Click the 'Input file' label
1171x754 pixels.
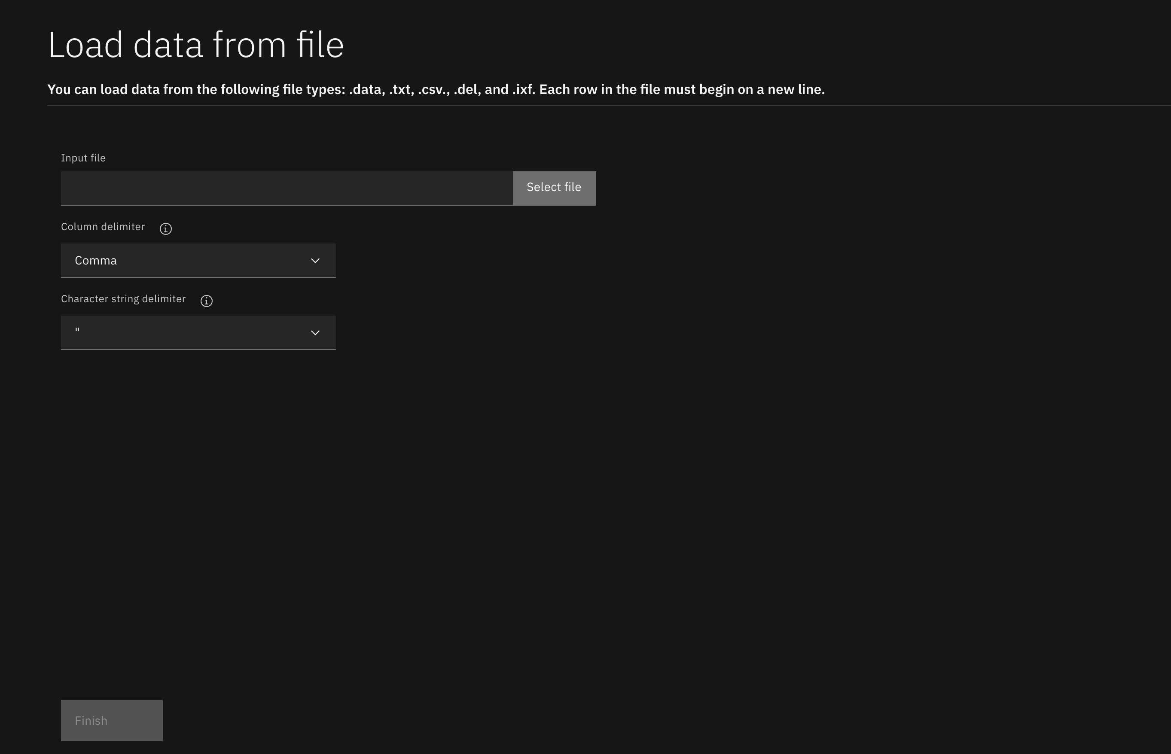coord(83,158)
